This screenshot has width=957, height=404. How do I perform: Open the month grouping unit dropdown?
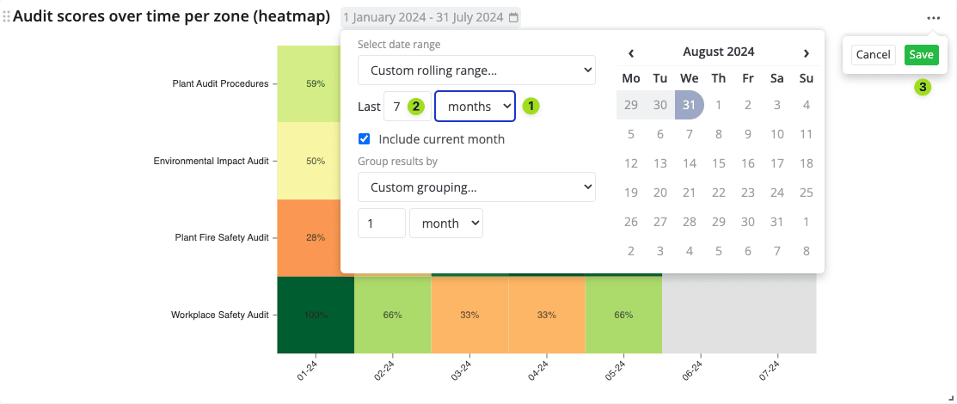pos(446,223)
